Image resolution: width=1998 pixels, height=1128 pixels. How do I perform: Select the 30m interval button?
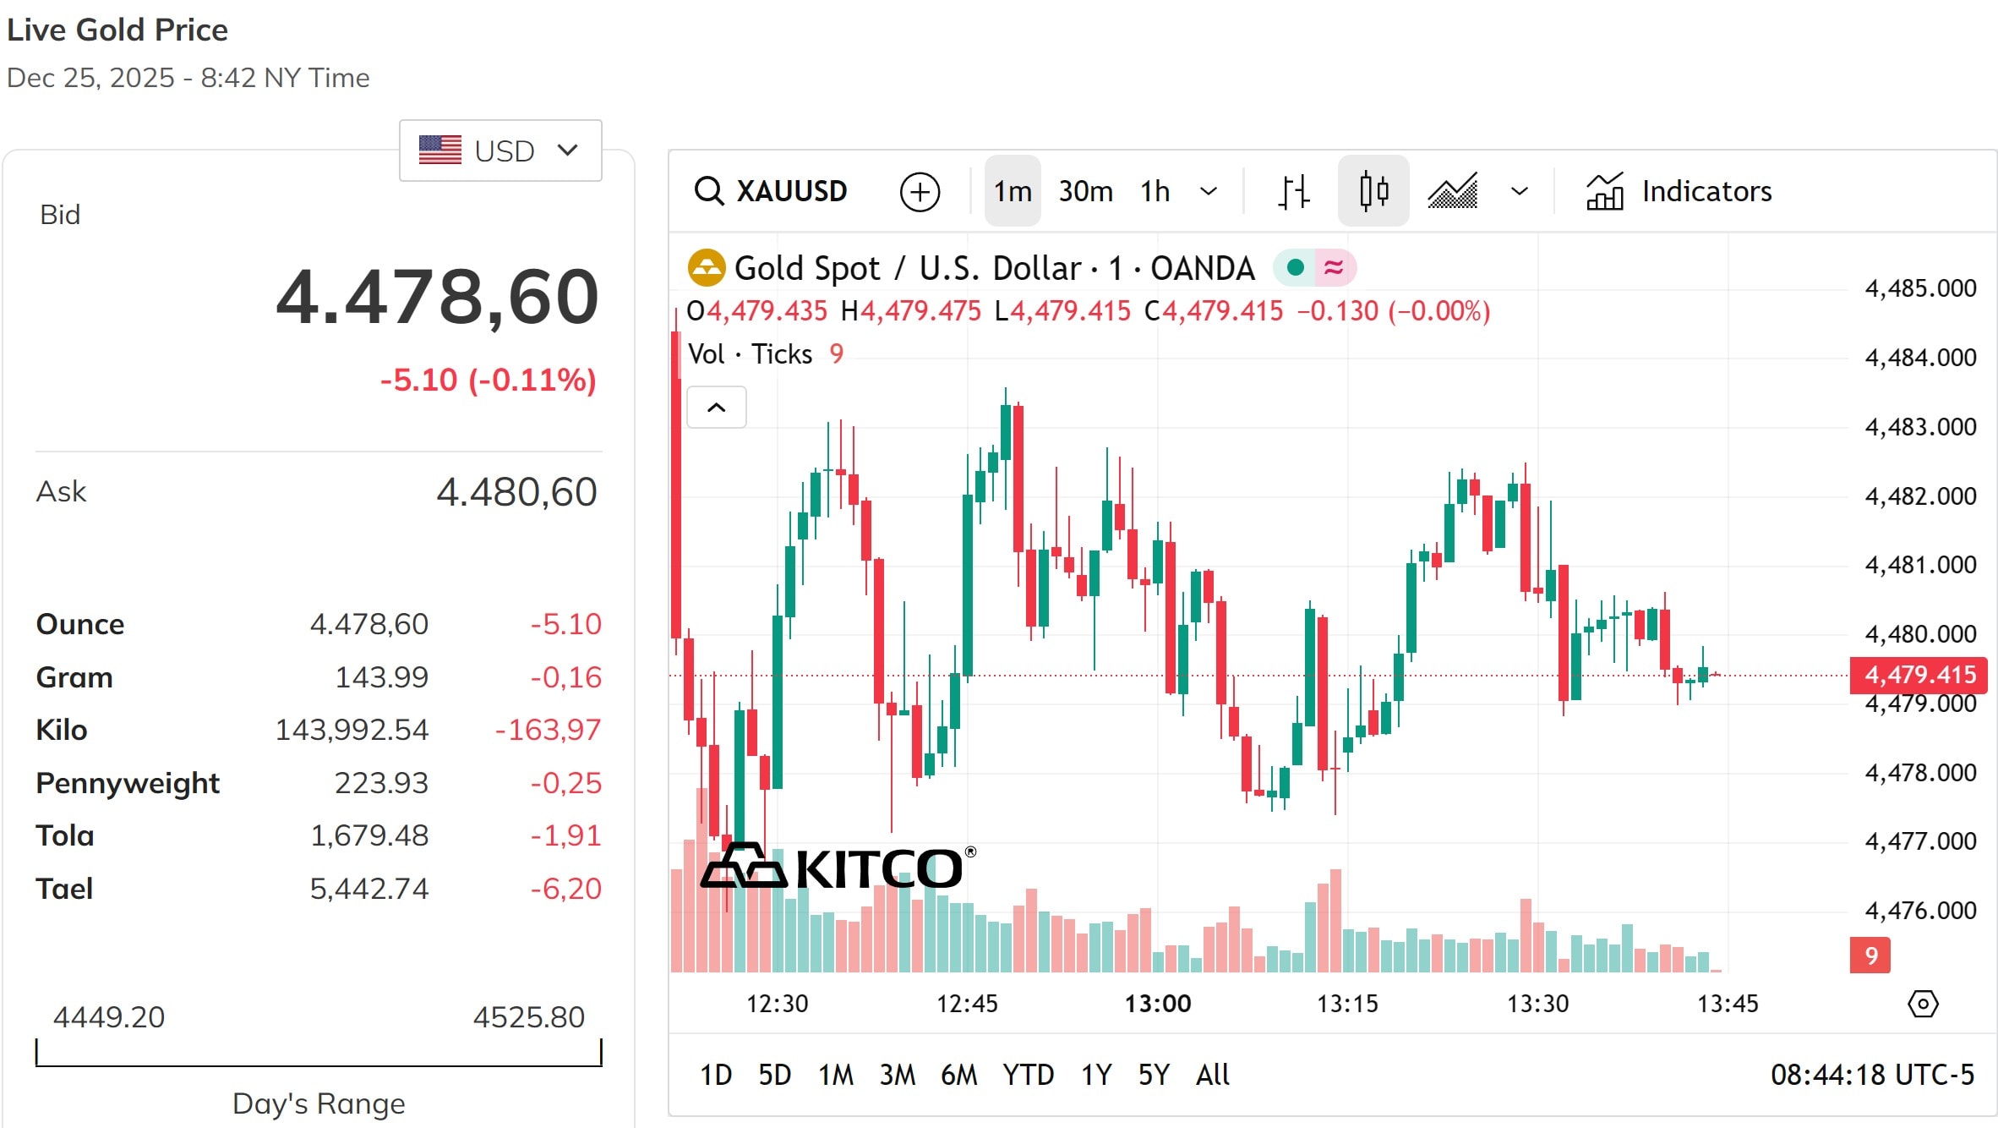(1085, 191)
